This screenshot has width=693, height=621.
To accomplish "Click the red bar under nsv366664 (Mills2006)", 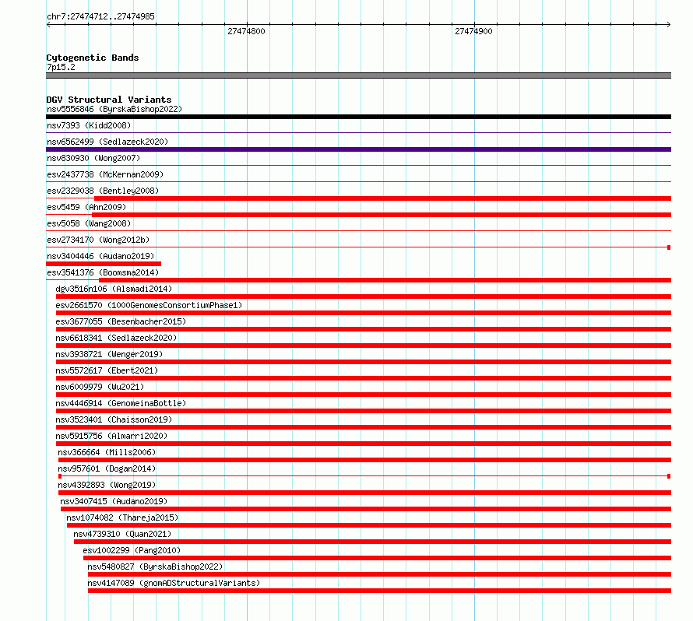I will tap(364, 460).
